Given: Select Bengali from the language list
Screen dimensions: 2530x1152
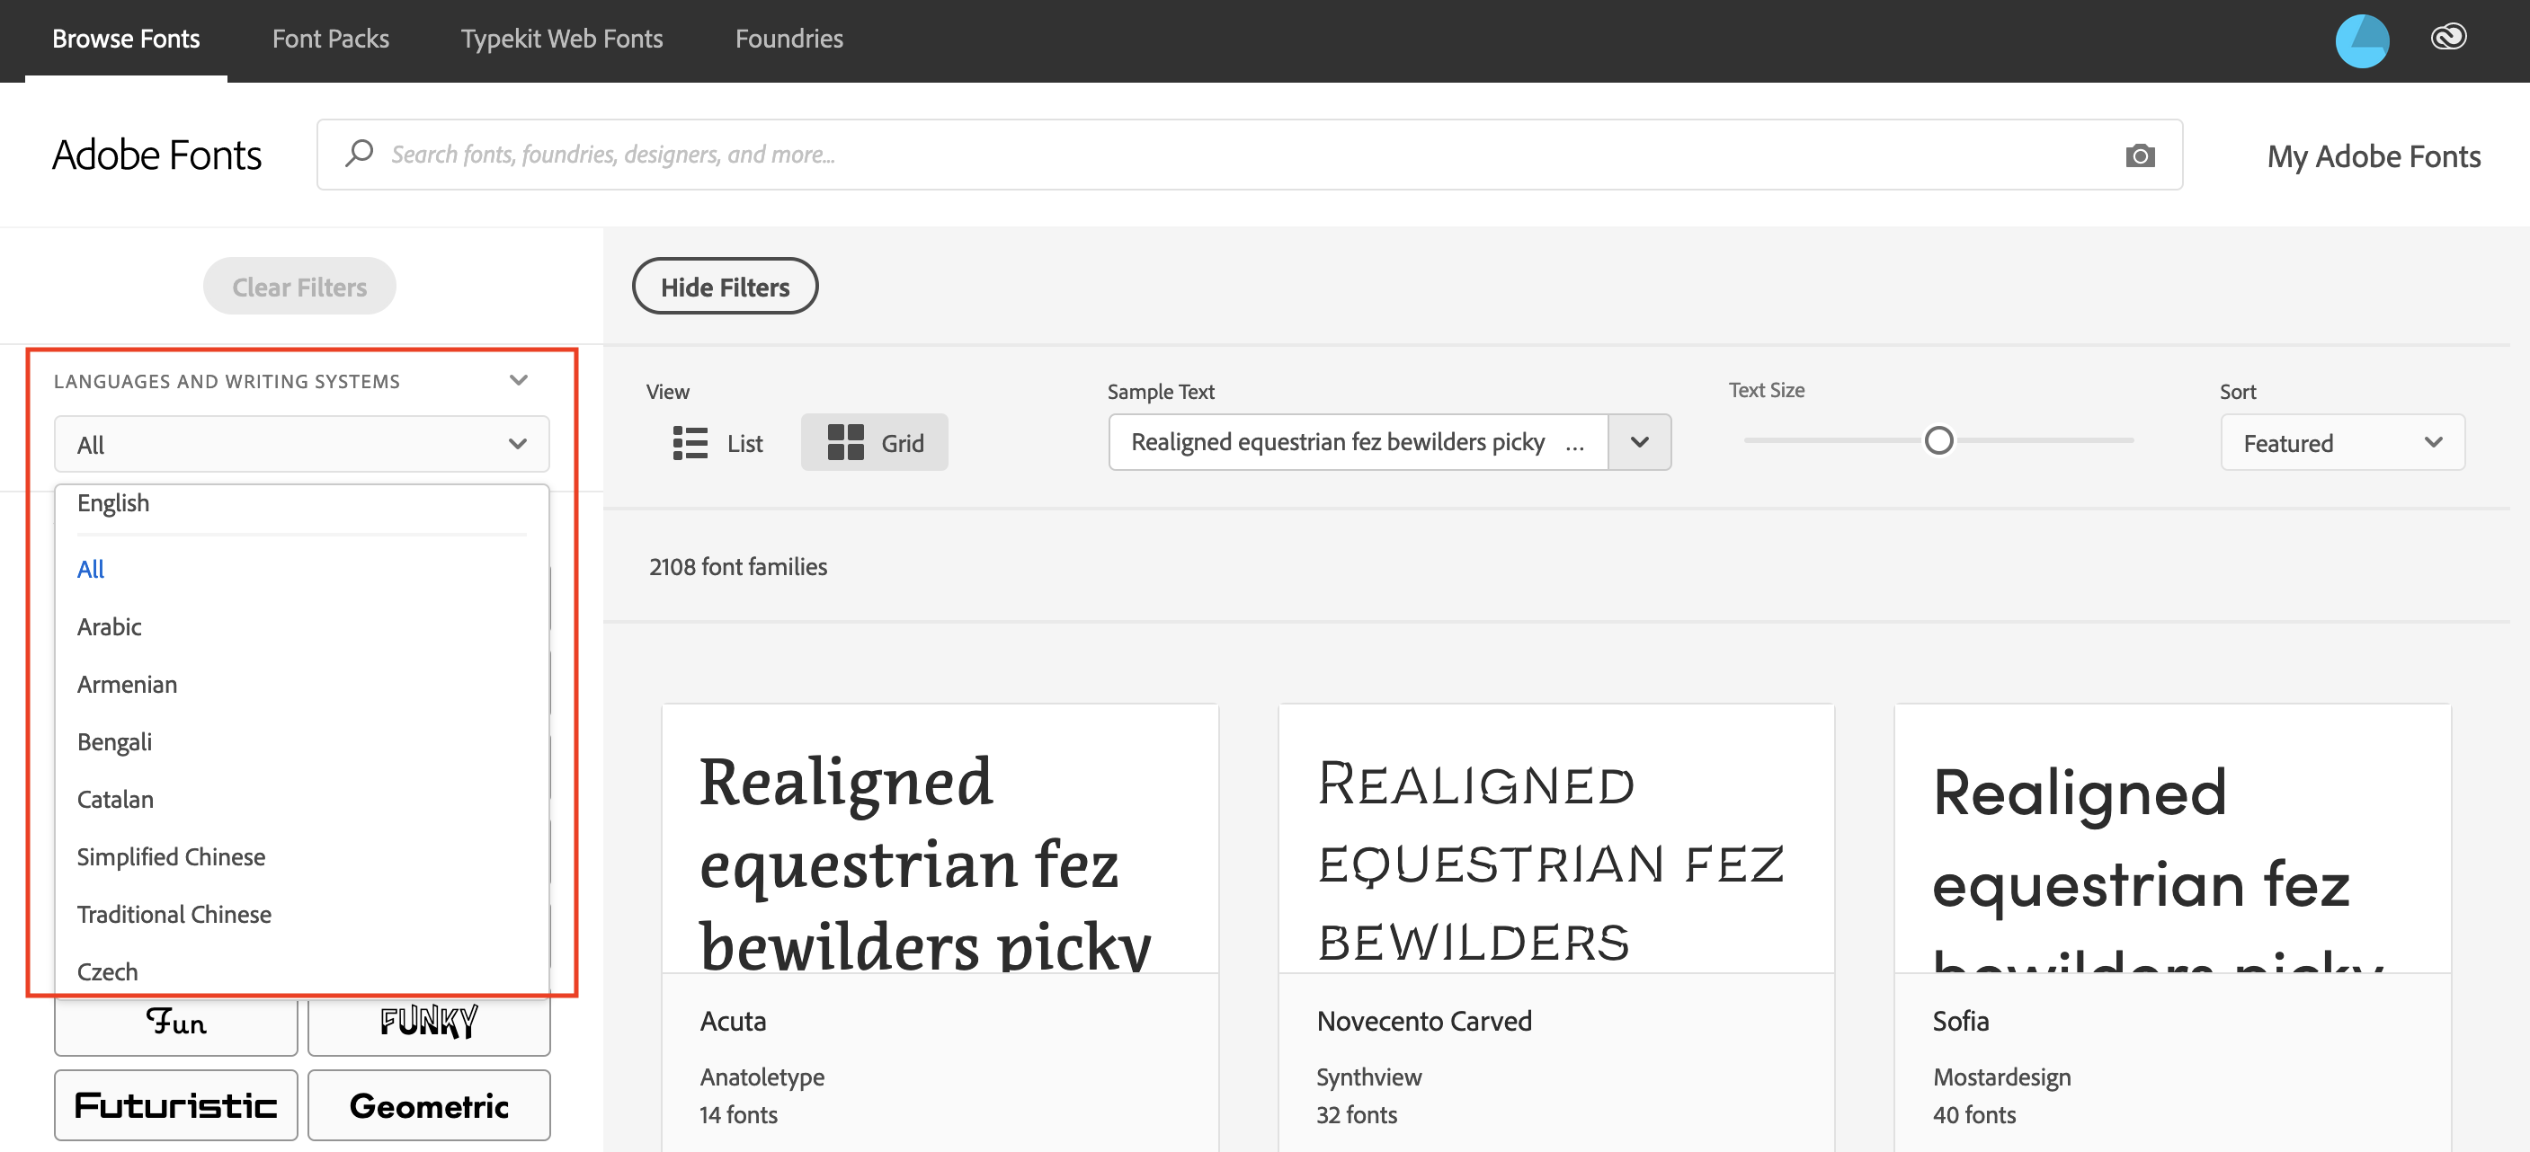Looking at the screenshot, I should [x=113, y=740].
